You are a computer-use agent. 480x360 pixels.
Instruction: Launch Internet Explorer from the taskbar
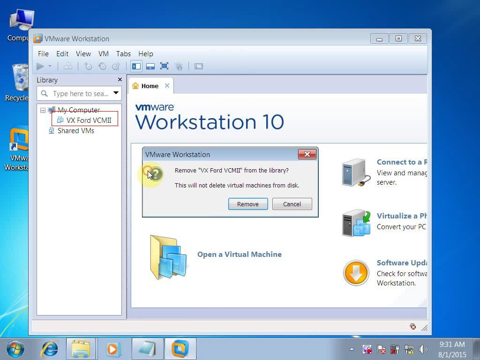coord(50,349)
